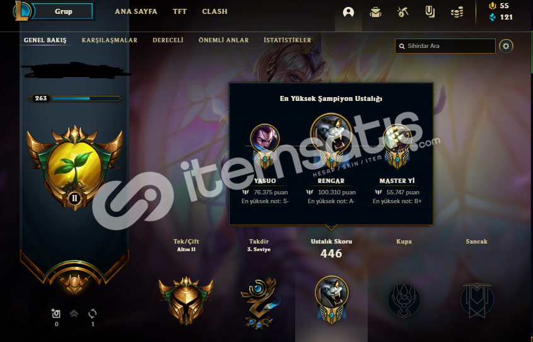The width and height of the screenshot is (533, 342).
Task: Go to ANA SAYFA
Action: pos(136,11)
